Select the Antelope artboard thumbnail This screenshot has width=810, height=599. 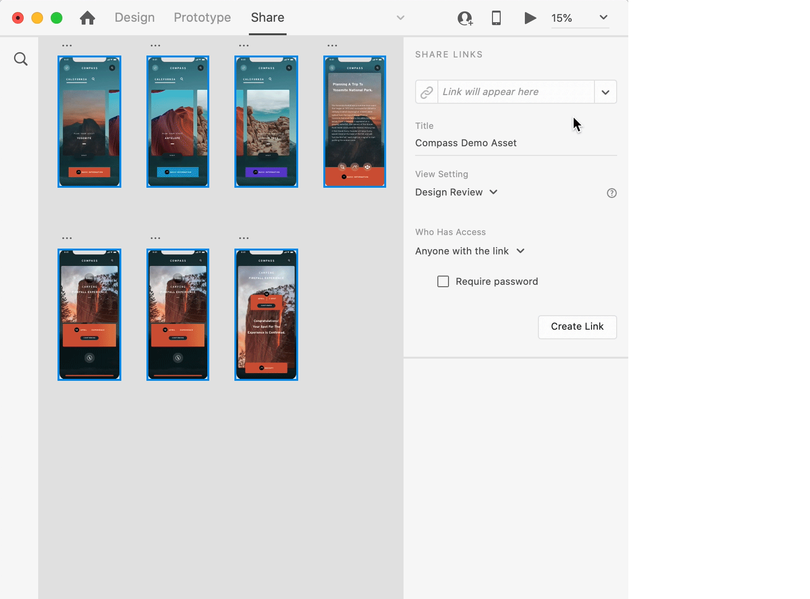point(178,122)
